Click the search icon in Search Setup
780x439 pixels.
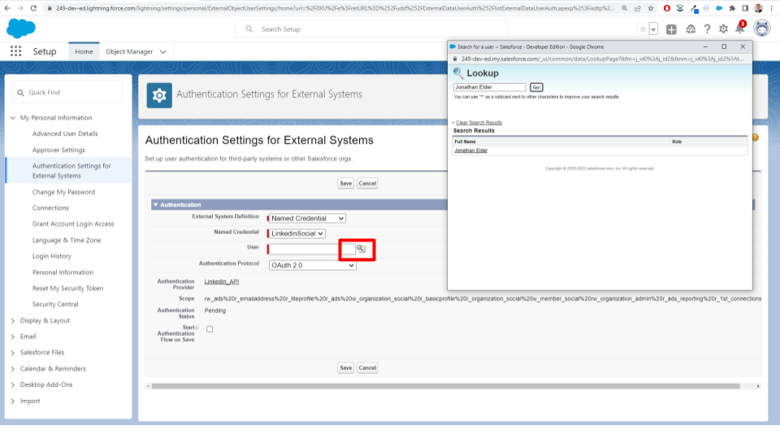[x=249, y=29]
